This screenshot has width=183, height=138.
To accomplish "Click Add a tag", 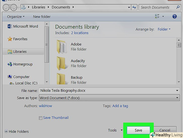I will coord(120,106).
